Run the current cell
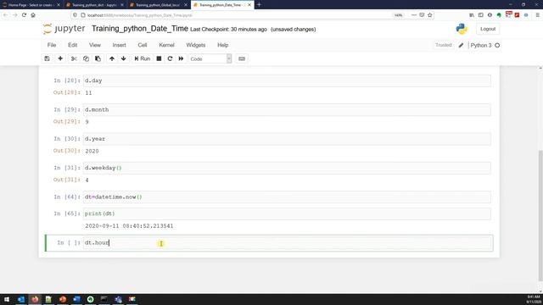Viewport: 543px width, 305px height. pos(142,58)
